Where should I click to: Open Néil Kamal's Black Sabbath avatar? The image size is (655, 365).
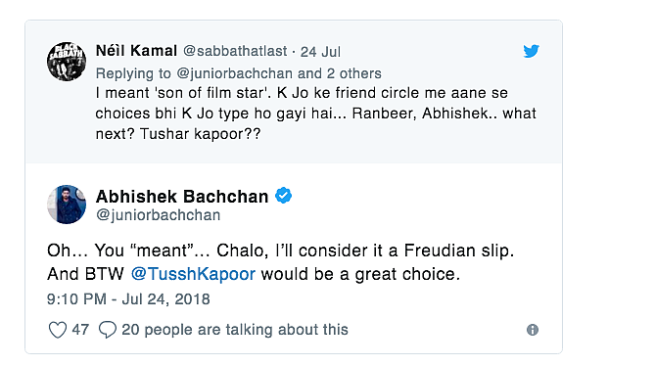[67, 62]
